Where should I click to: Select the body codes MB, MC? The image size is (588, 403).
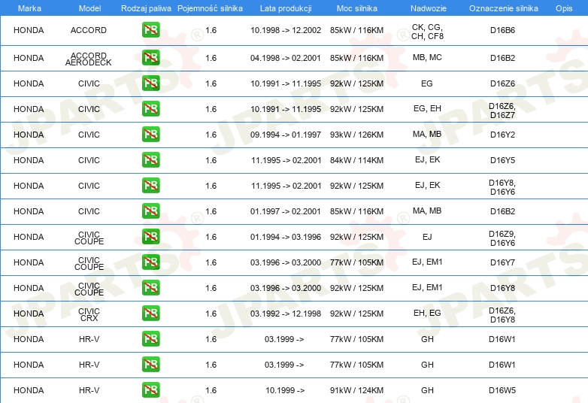[x=427, y=57]
